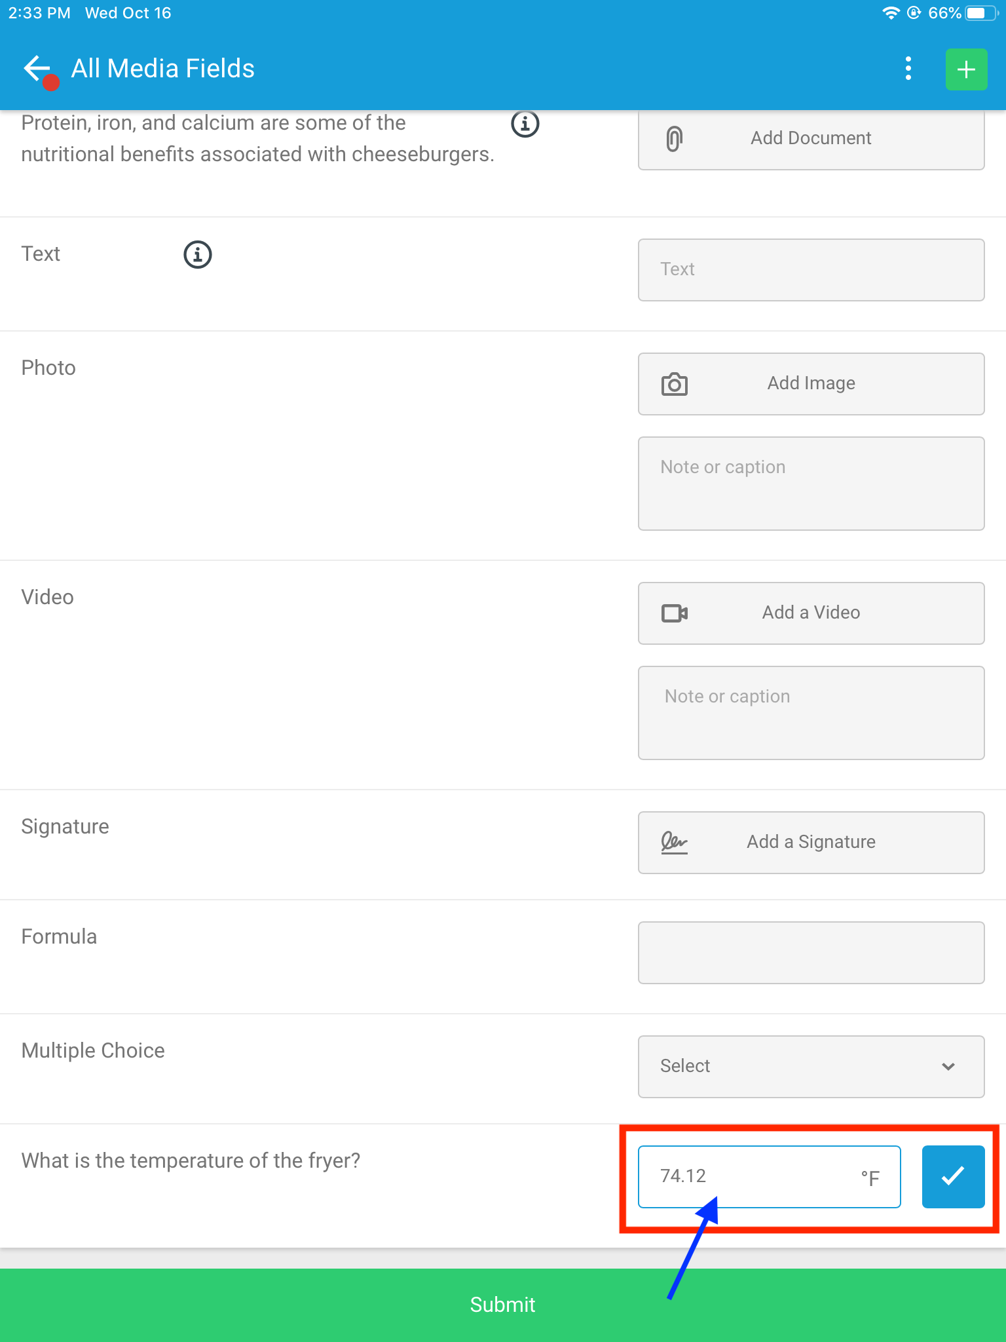Screen dimensions: 1006x1342
Task: Open the three-dot overflow menu
Action: point(908,68)
